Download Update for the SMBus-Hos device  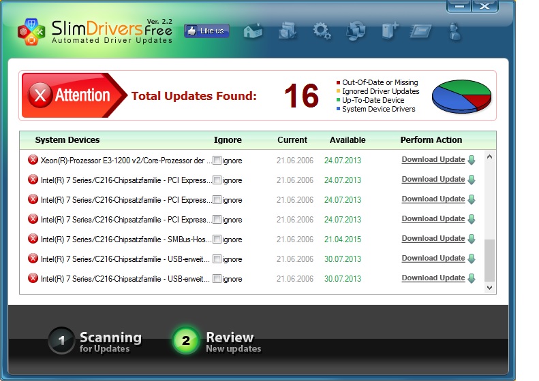pos(433,239)
